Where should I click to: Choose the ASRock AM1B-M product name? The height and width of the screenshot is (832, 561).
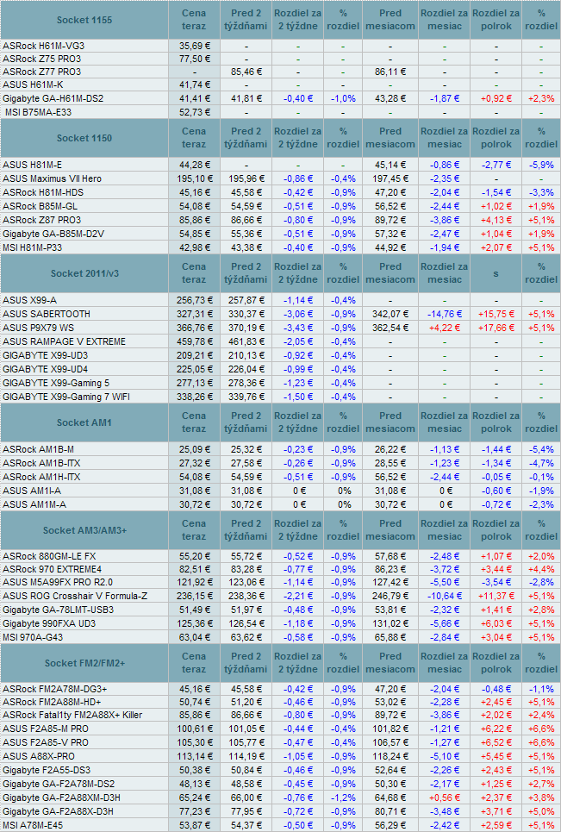[x=38, y=449]
